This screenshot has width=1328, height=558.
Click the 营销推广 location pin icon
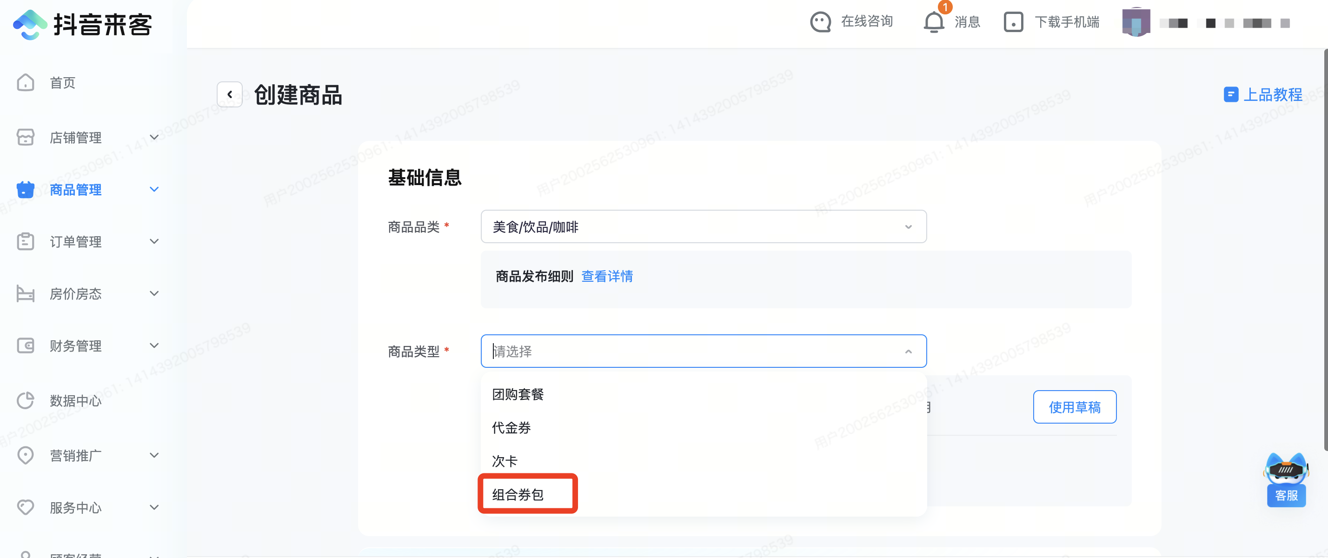click(x=25, y=455)
